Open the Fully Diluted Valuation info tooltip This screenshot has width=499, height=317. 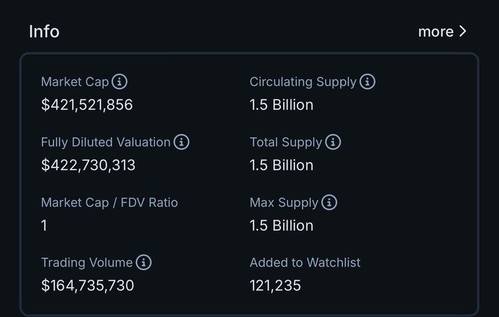coord(182,142)
